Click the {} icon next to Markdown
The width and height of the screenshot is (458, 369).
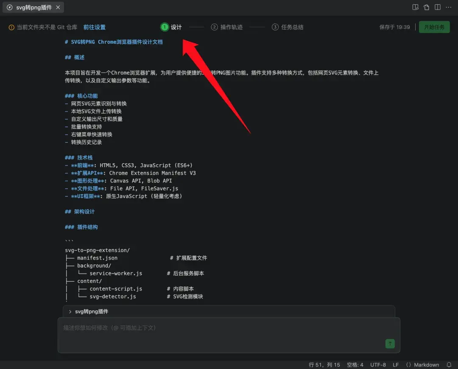[x=408, y=364]
